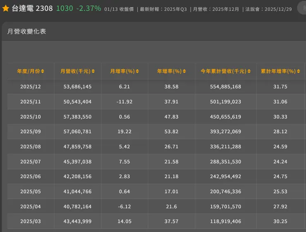
Task: Click monthly growth value -6.12
Action: click(124, 206)
